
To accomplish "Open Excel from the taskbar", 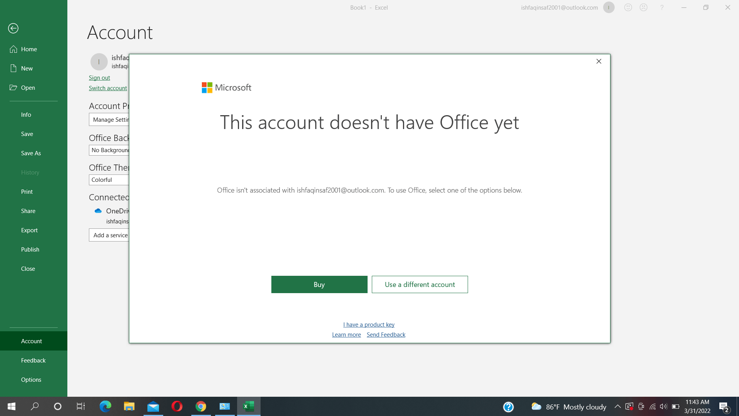I will pos(249,406).
